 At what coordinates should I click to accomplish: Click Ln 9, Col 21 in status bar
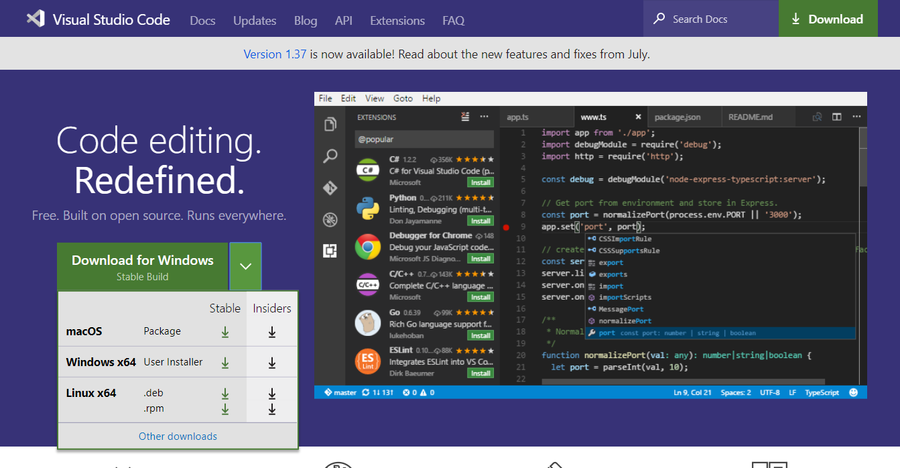[x=694, y=392]
